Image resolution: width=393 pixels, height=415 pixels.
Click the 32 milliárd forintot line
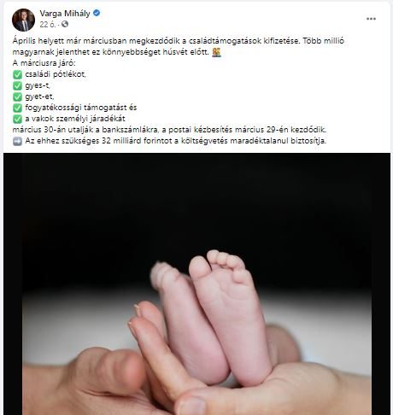click(x=176, y=141)
